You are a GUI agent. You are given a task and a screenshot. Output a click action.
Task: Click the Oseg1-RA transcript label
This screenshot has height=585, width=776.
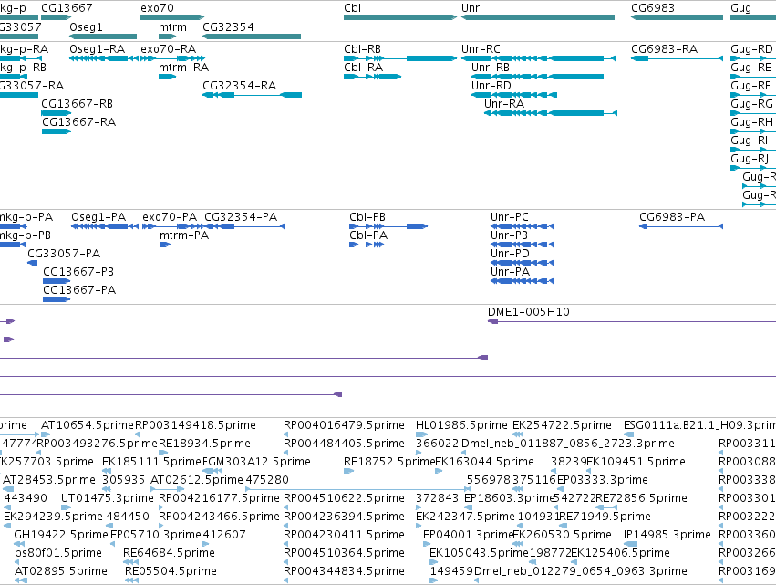97,49
